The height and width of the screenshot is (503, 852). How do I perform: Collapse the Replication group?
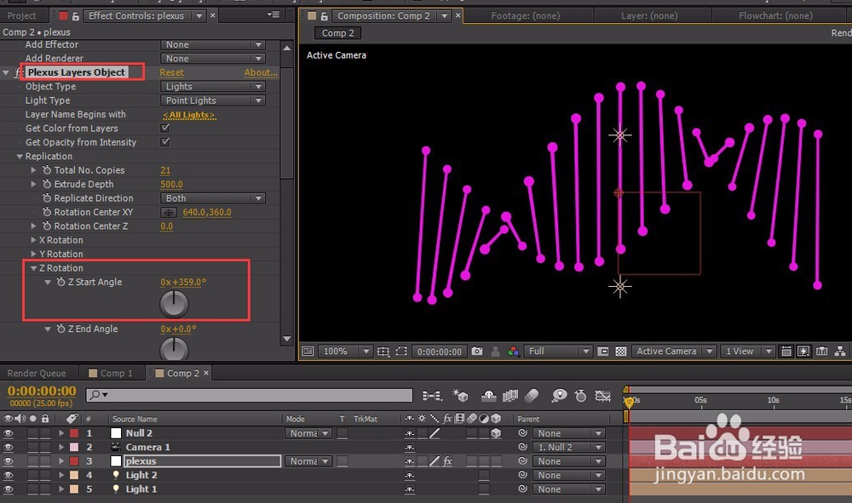20,157
